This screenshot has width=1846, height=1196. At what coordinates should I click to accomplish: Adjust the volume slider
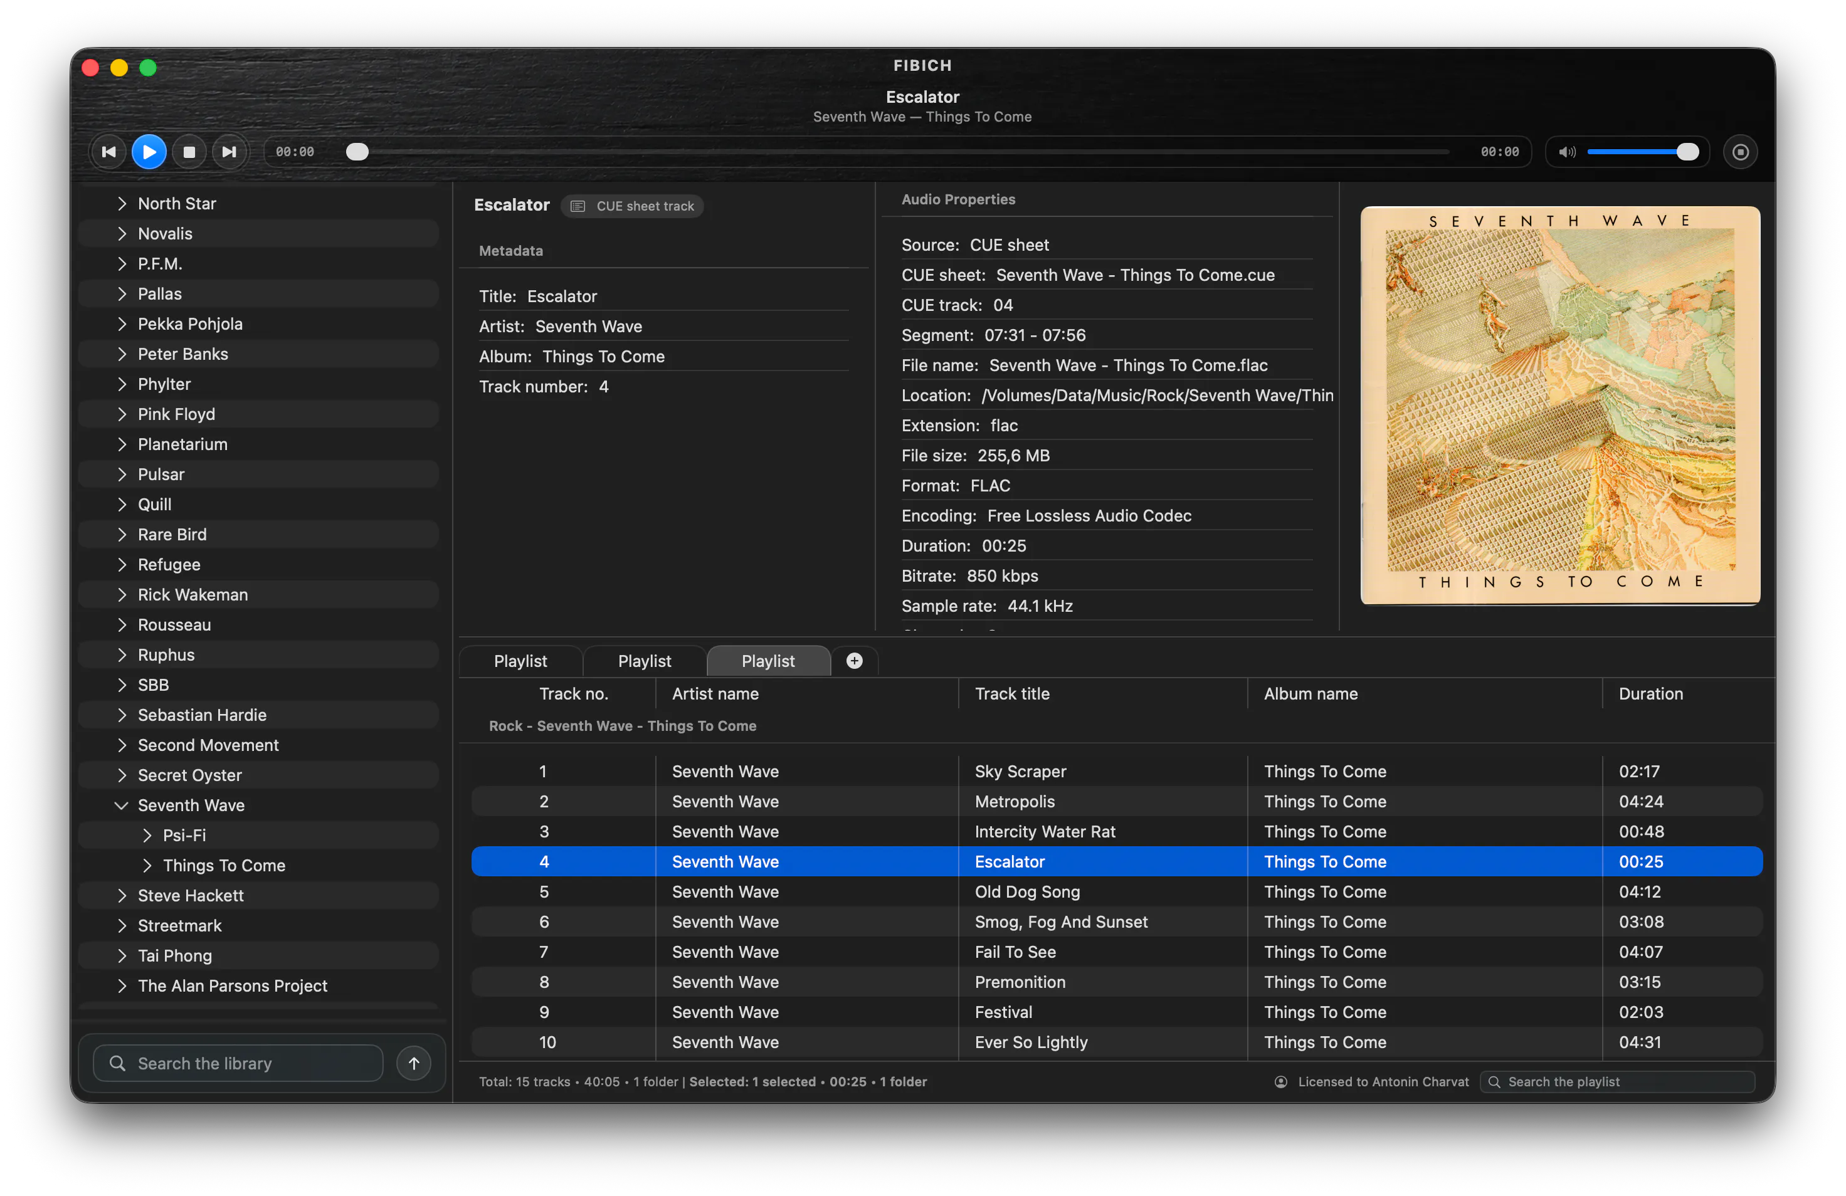[1643, 152]
